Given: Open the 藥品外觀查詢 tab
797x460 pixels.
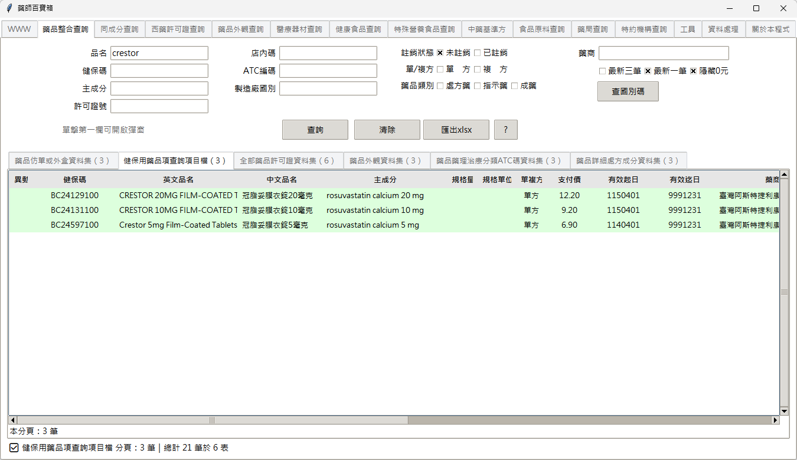Looking at the screenshot, I should [x=241, y=29].
